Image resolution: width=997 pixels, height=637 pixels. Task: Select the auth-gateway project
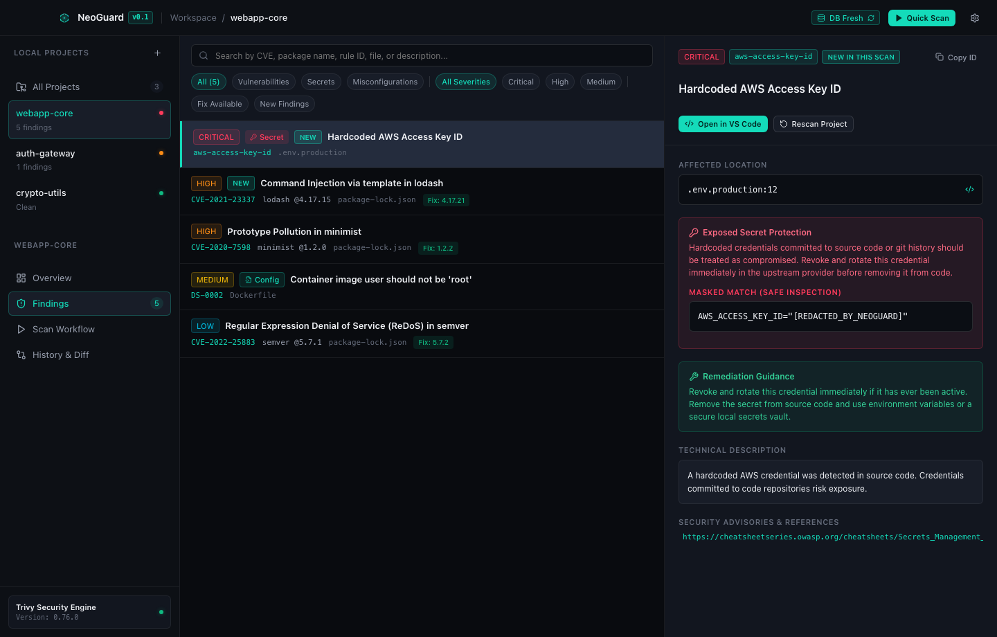pyautogui.click(x=89, y=160)
